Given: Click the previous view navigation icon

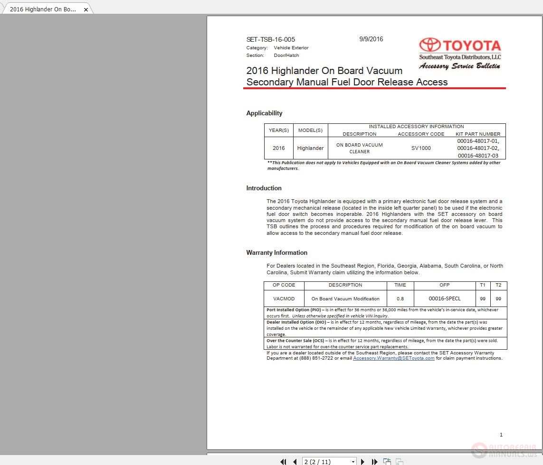Looking at the screenshot, I should pos(387,462).
